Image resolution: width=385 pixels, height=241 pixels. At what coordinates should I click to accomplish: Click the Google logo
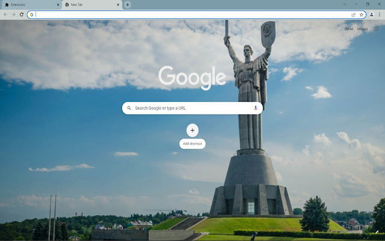192,78
